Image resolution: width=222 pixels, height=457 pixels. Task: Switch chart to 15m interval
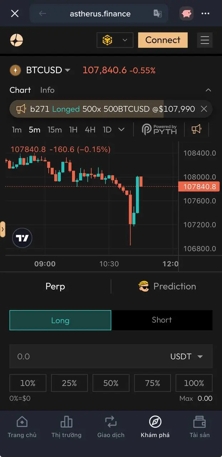click(55, 130)
